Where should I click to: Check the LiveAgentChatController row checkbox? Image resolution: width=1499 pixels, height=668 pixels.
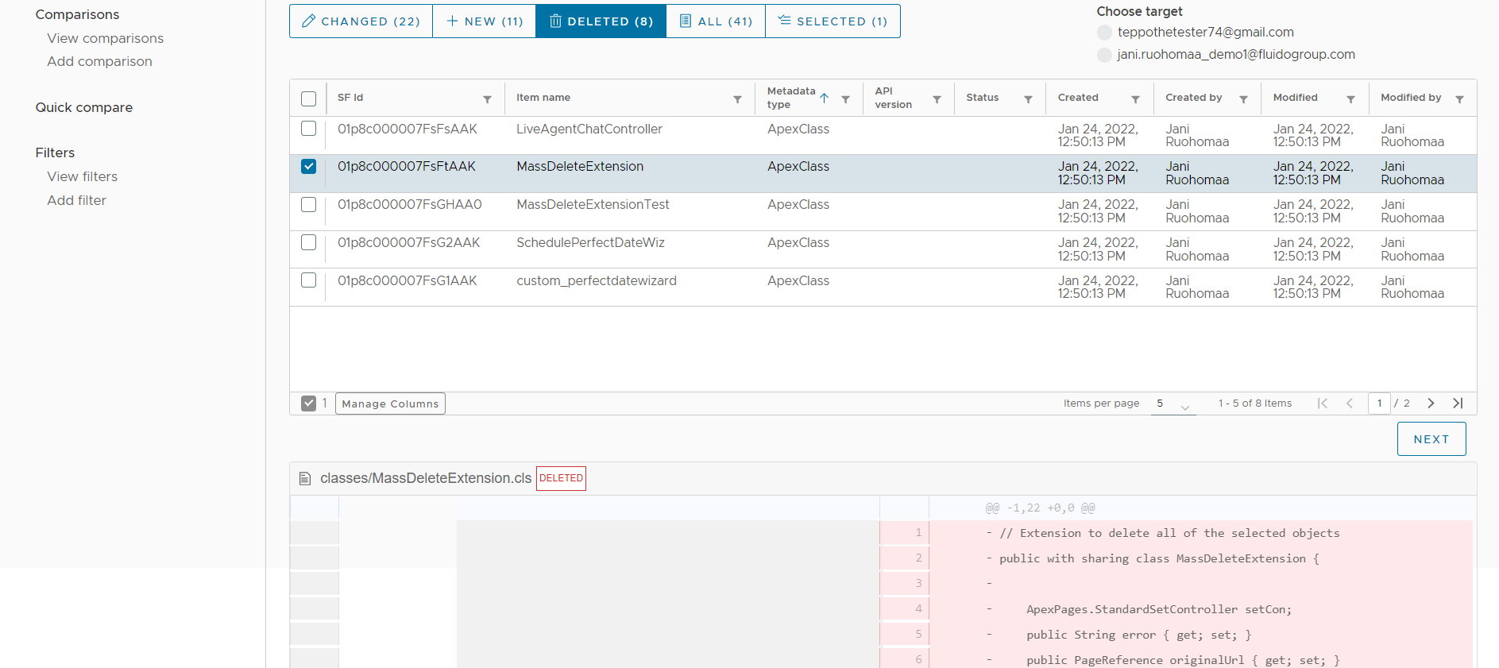pyautogui.click(x=309, y=129)
